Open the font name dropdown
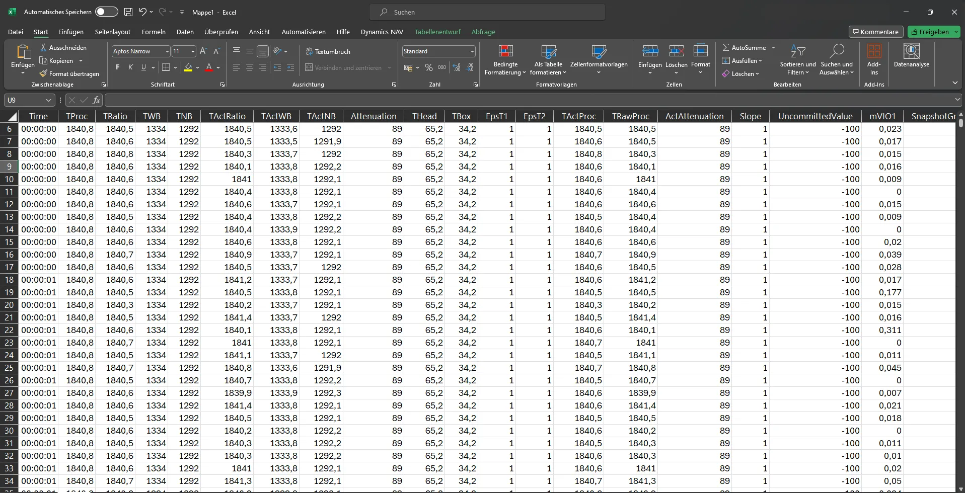This screenshot has height=493, width=965. (167, 51)
